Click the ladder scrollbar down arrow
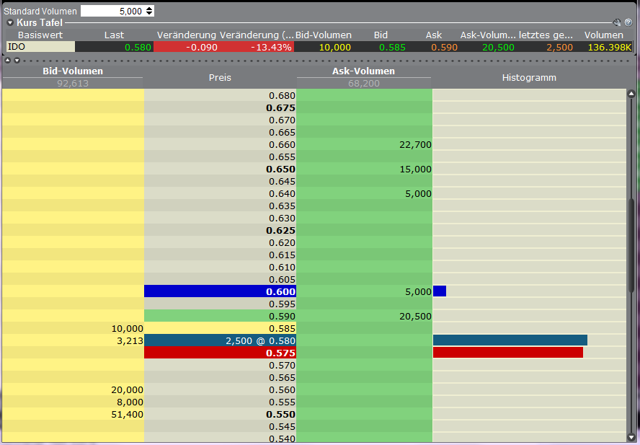Image resolution: width=640 pixels, height=445 pixels. (631, 438)
